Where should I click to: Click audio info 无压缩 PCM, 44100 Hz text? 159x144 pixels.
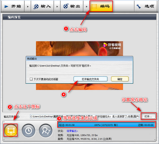(89, 139)
